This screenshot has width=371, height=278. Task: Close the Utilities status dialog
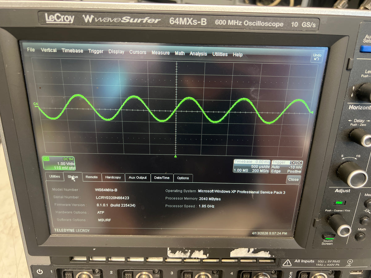point(293,179)
